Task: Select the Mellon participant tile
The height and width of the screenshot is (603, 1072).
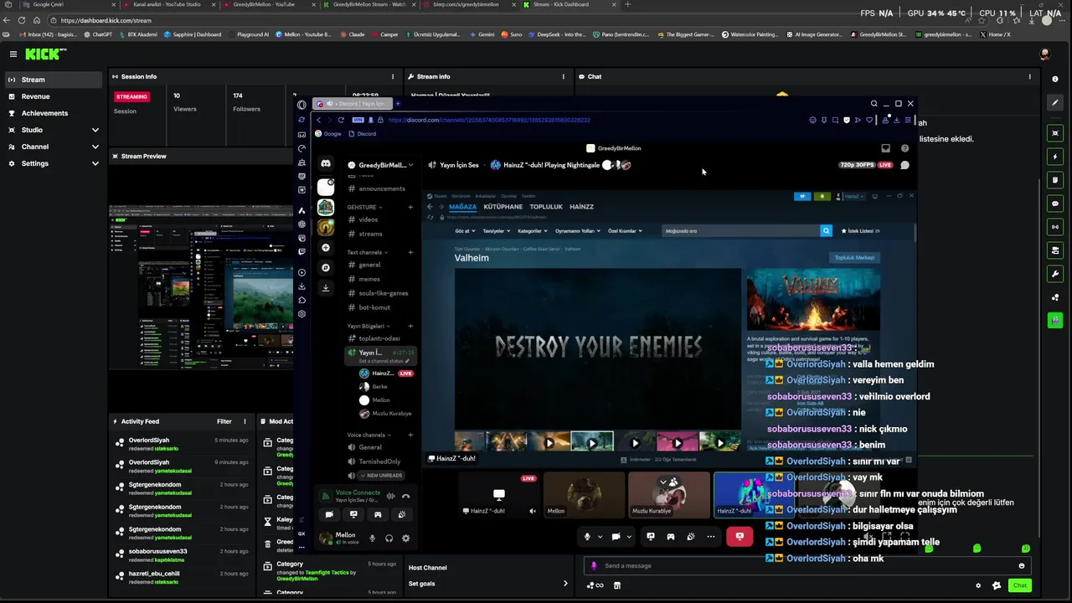Action: click(584, 494)
